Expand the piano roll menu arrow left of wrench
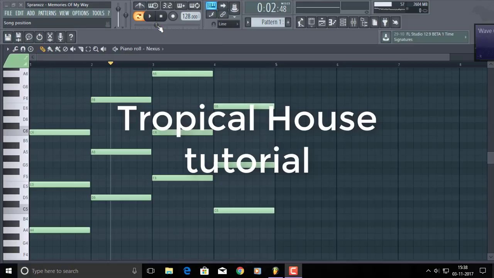 click(x=8, y=49)
